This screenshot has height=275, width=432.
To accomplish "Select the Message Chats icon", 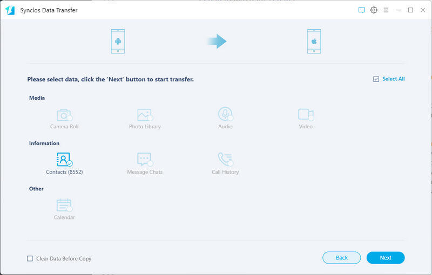I will coord(144,160).
